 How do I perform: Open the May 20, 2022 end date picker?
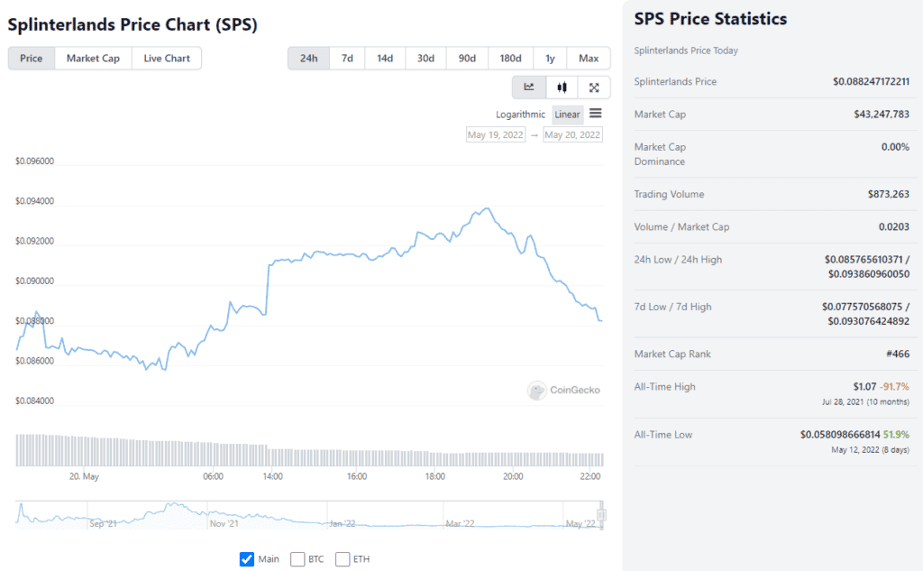[x=574, y=134]
